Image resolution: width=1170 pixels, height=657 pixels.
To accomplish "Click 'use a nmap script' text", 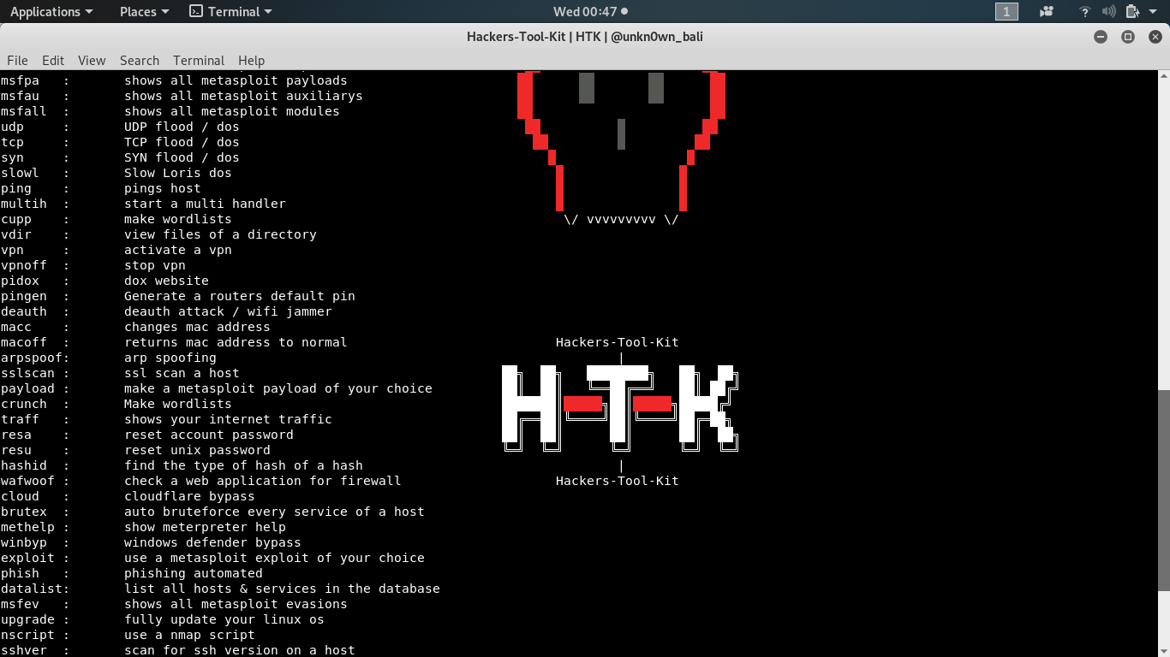I will (189, 635).
